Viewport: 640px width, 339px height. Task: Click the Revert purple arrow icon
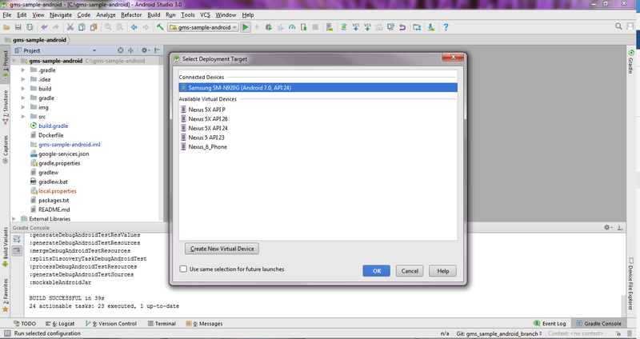pyautogui.click(x=402, y=27)
